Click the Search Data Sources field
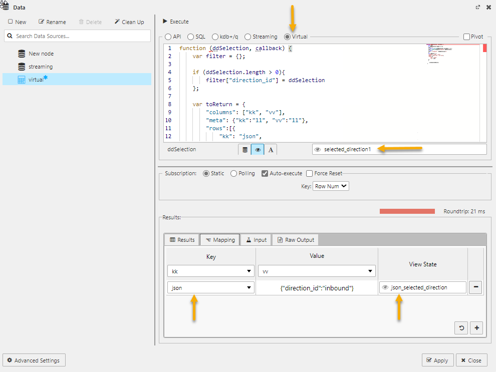 78,36
